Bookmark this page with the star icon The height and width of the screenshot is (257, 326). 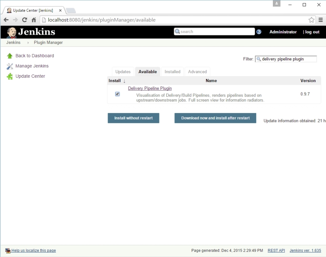tap(311, 20)
